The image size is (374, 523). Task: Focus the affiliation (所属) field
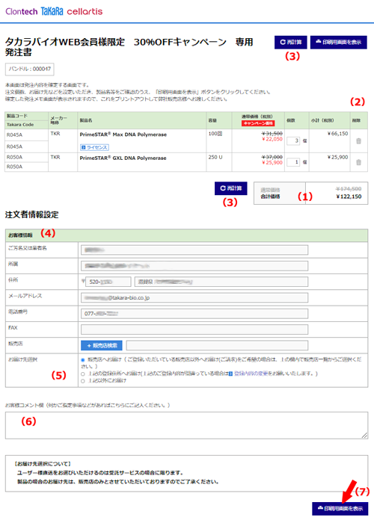(x=194, y=266)
